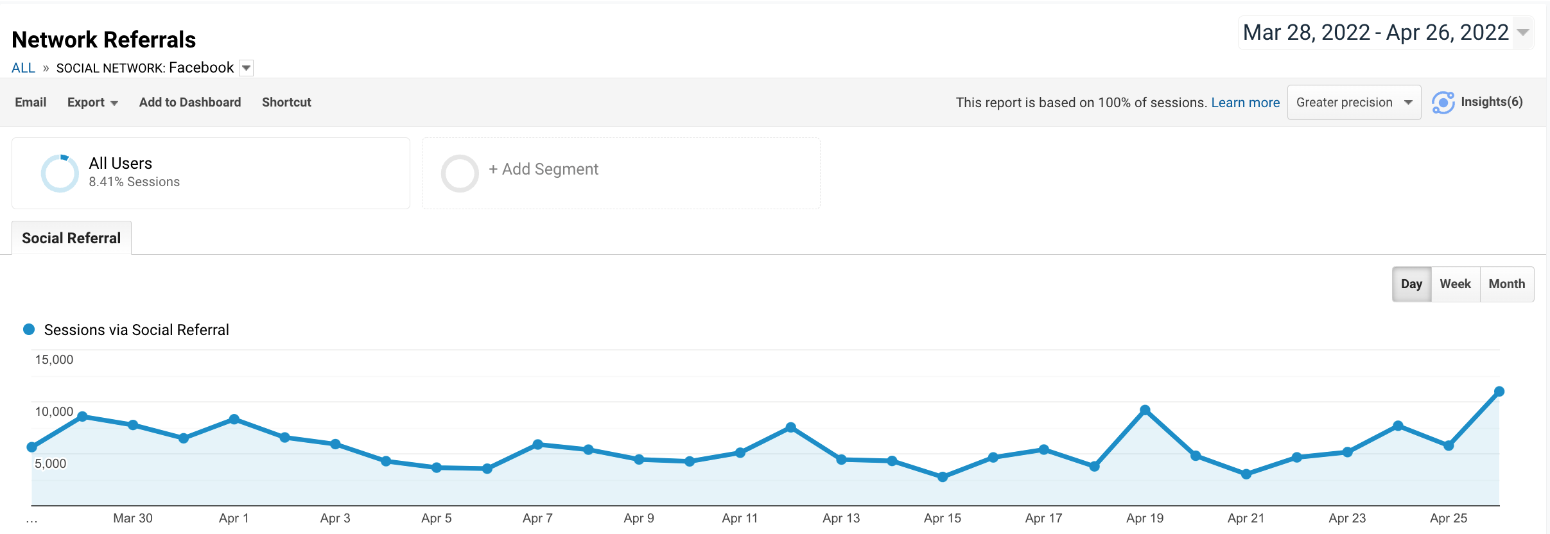Viewport: 1550px width, 534px height.
Task: Switch chart to Month view
Action: click(1506, 284)
